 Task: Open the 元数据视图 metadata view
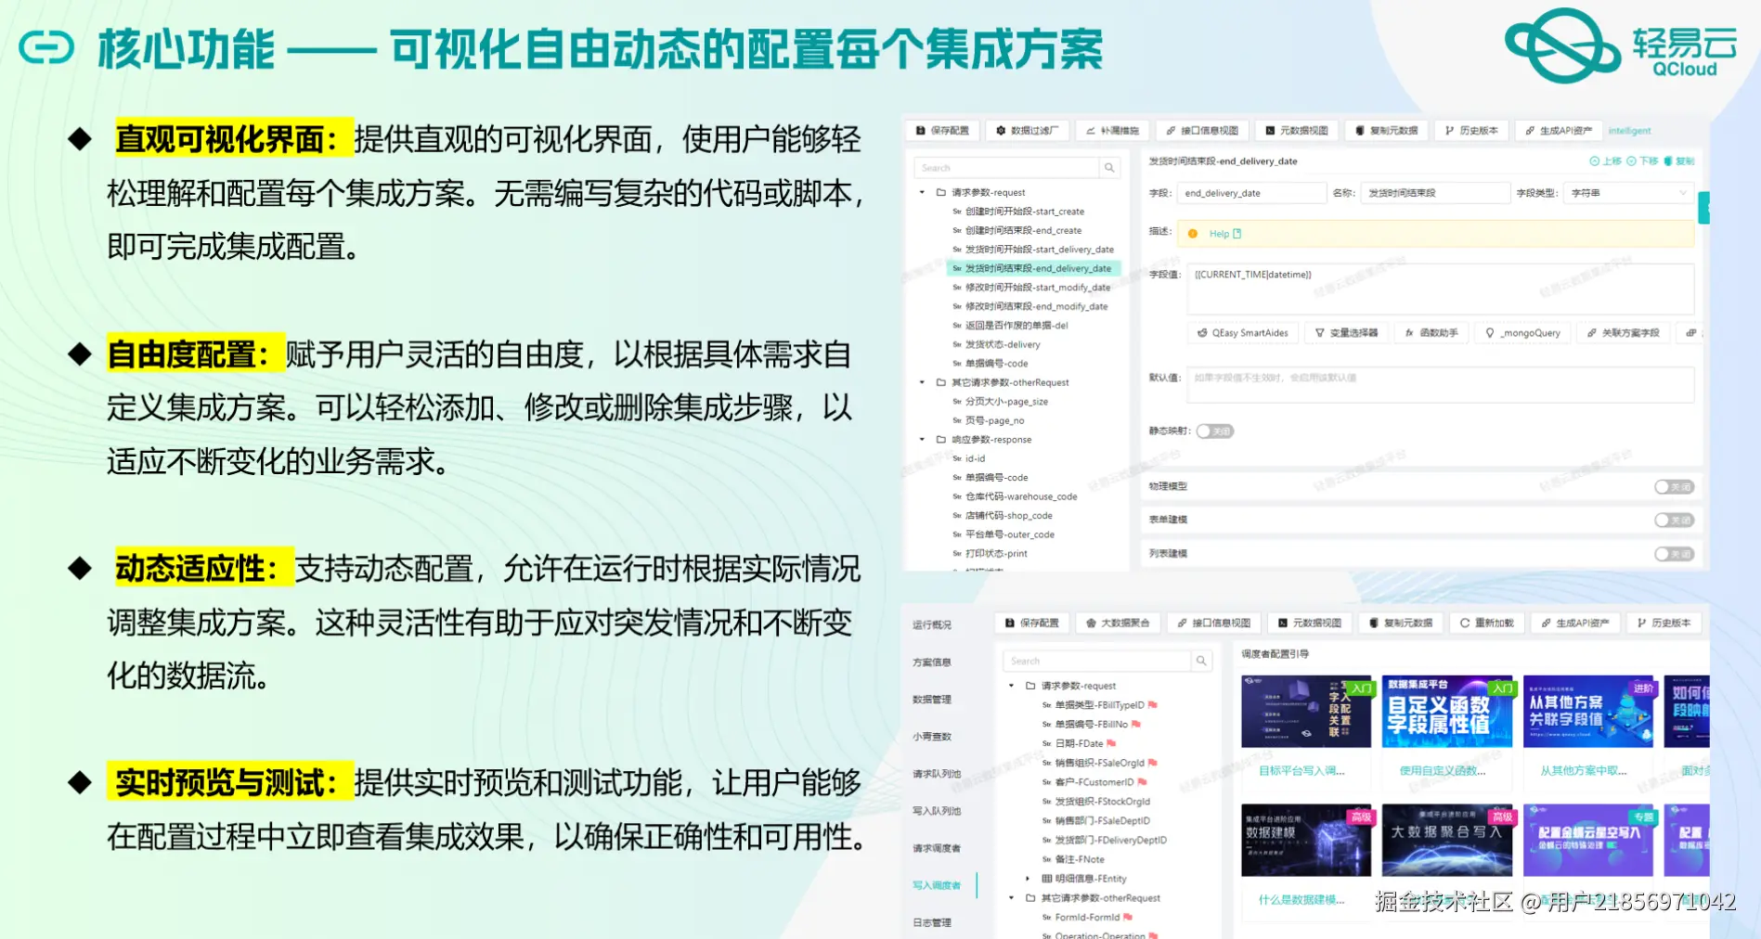1298,130
